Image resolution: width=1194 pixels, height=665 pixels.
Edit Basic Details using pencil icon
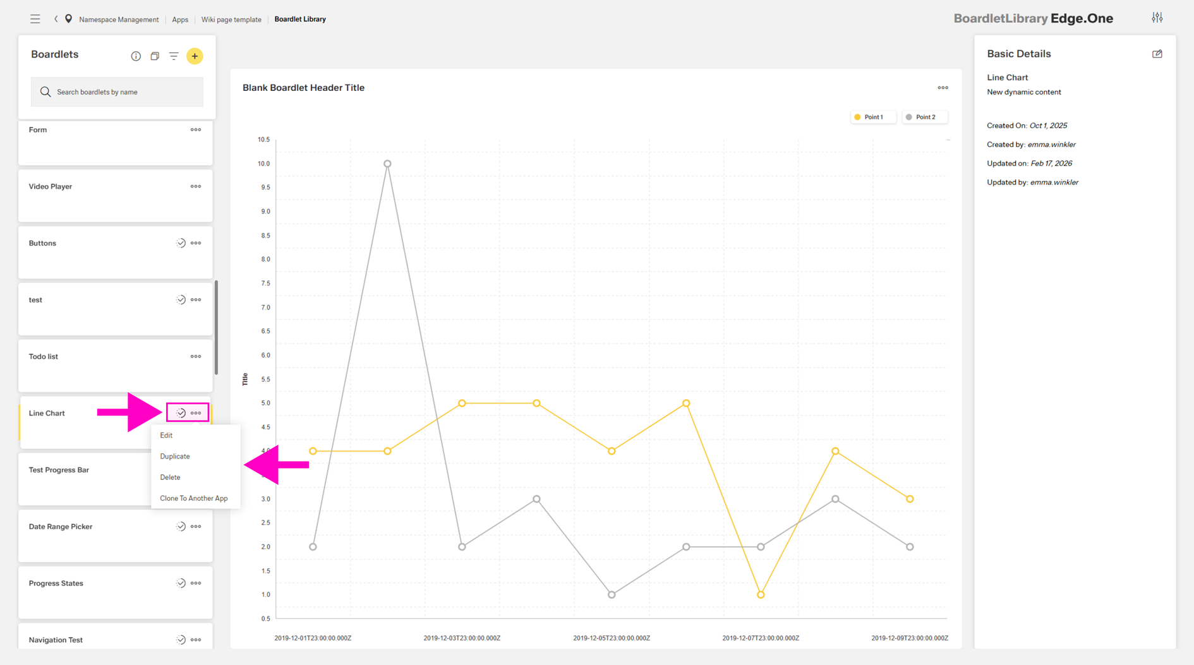point(1157,54)
